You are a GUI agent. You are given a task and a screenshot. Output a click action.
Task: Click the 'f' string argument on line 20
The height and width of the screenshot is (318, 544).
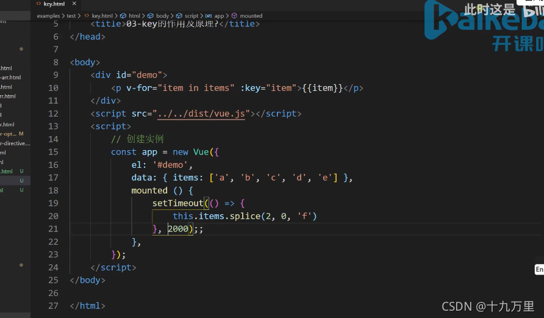coord(304,216)
